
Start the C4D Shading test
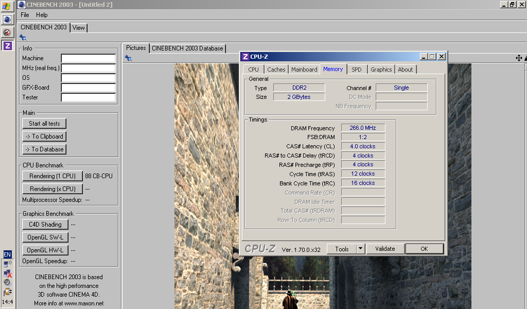45,224
